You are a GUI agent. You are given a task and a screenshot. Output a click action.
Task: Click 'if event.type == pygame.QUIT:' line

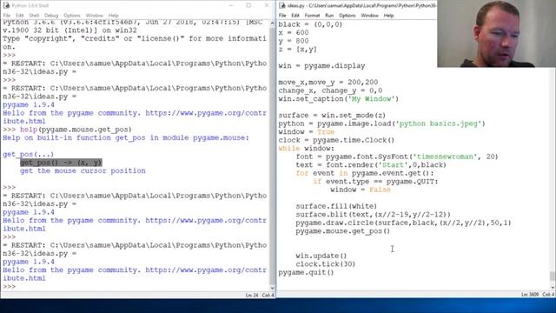pos(375,182)
